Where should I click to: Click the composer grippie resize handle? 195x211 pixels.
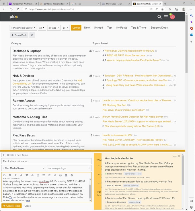[x=93, y=151]
